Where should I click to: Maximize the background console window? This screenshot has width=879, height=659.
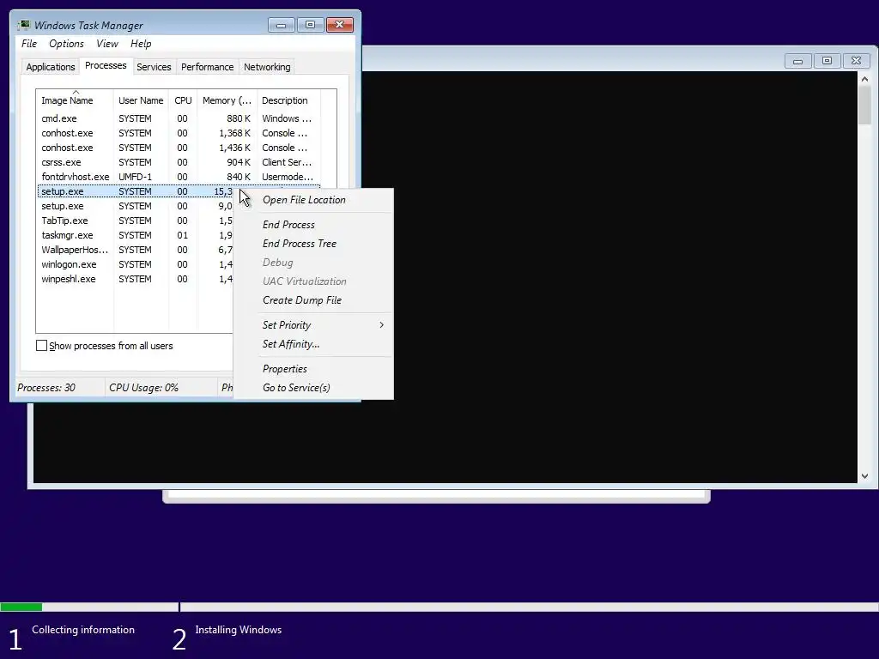tap(827, 61)
